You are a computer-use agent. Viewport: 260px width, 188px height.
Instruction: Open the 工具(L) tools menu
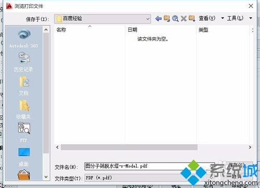tap(235, 18)
